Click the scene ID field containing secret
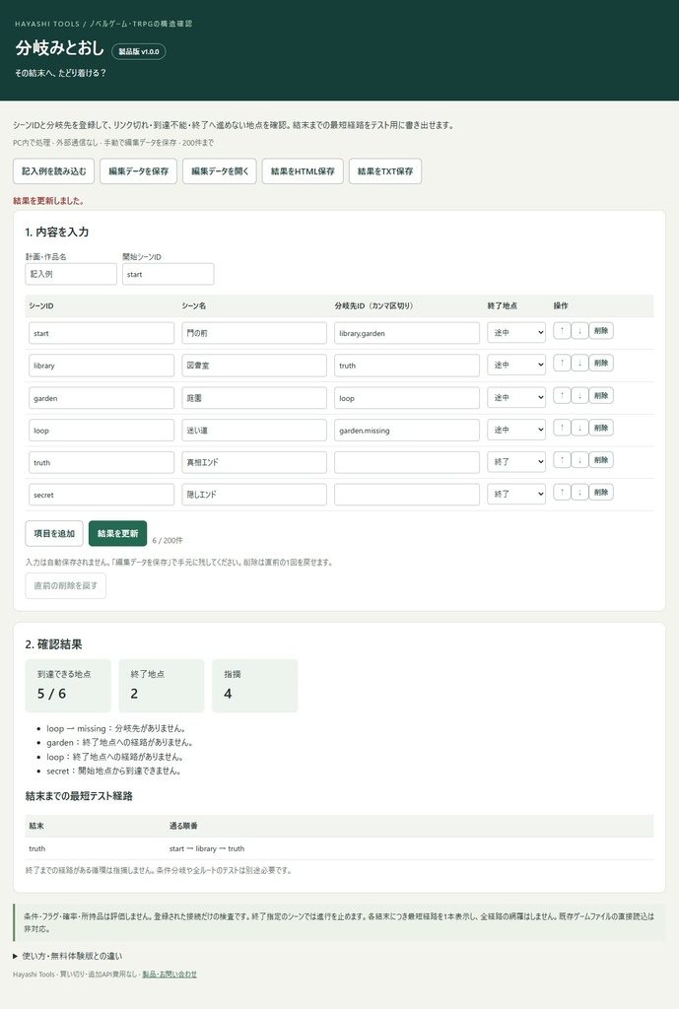Viewport: 679px width, 1009px height. pyautogui.click(x=102, y=495)
